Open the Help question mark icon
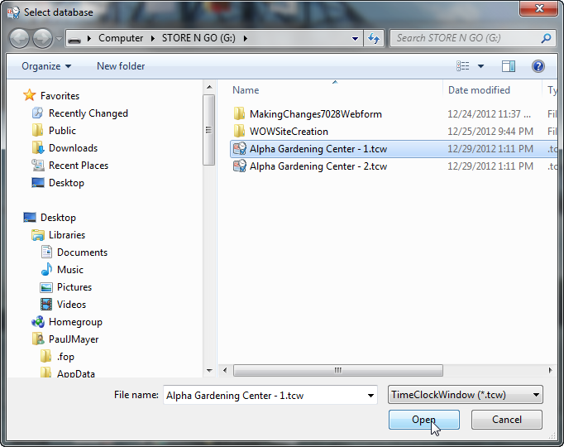Viewport: 564px width, 447px height. pyautogui.click(x=538, y=66)
